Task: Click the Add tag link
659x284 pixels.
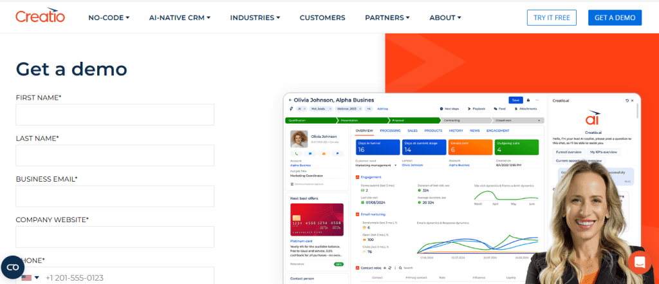Action: click(x=382, y=109)
